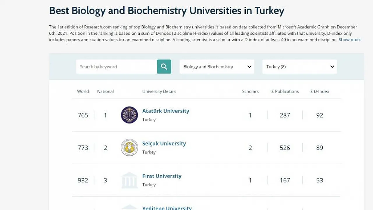
Task: Click chevron arrow on country dropdown
Action: coord(332,67)
